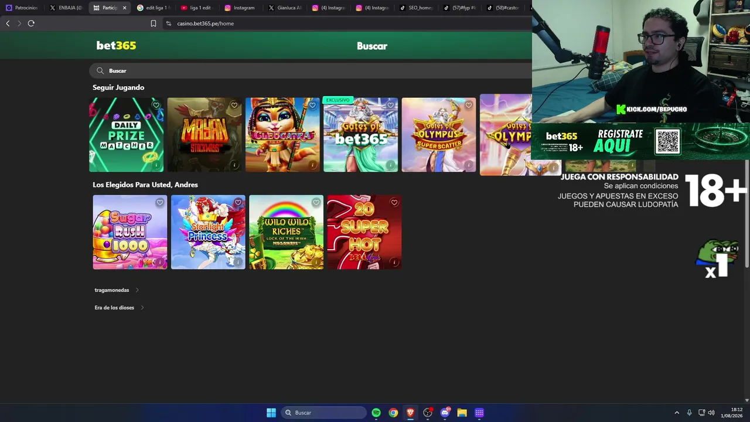Open the volume control in system tray
This screenshot has width=750, height=422.
pyautogui.click(x=711, y=413)
